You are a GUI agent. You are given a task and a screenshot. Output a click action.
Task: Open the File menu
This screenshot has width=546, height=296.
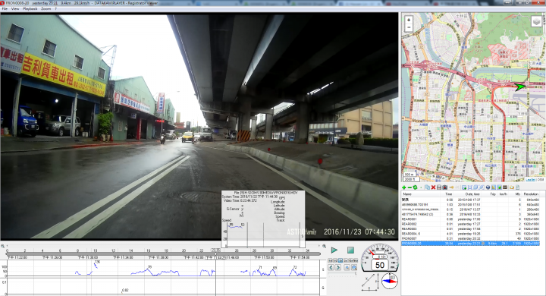click(x=5, y=8)
